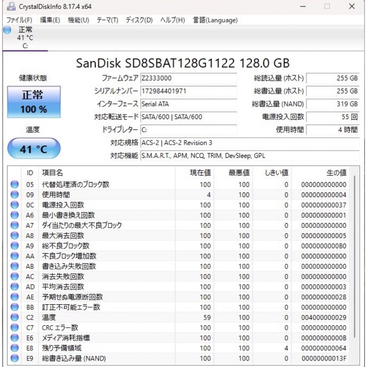Click attribute name 代替処理済のブロック数
367x367 pixels.
coord(75,185)
